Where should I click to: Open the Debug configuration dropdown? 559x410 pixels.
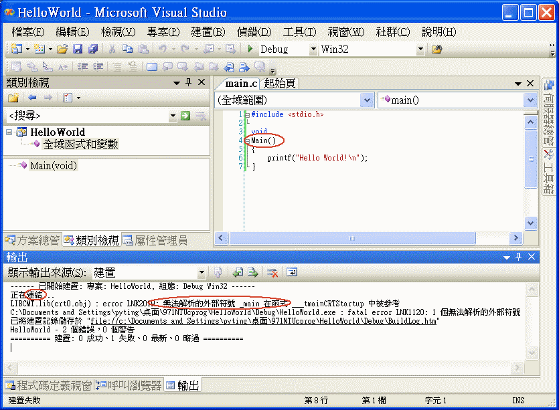[313, 49]
